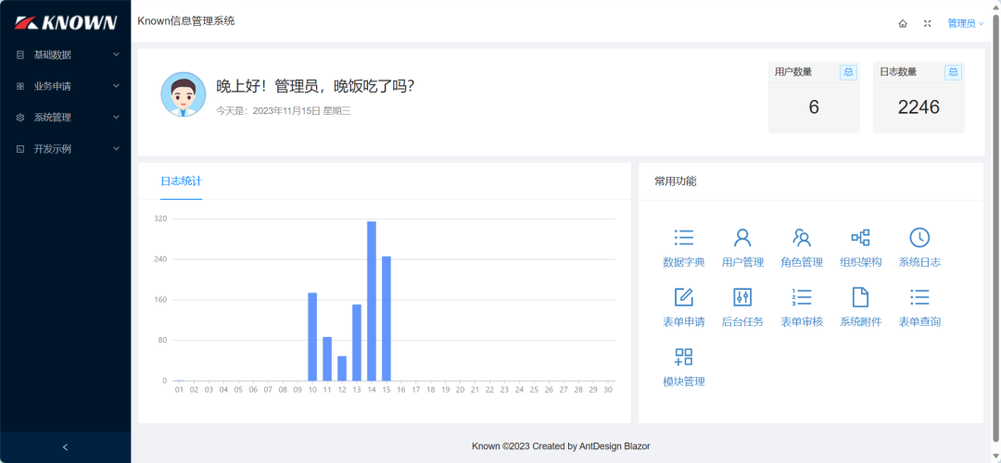Open the 系统日志 clock icon
The width and height of the screenshot is (1001, 463).
[x=919, y=238]
